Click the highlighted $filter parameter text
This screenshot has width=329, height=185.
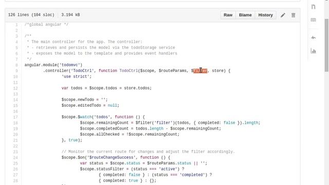(x=199, y=71)
